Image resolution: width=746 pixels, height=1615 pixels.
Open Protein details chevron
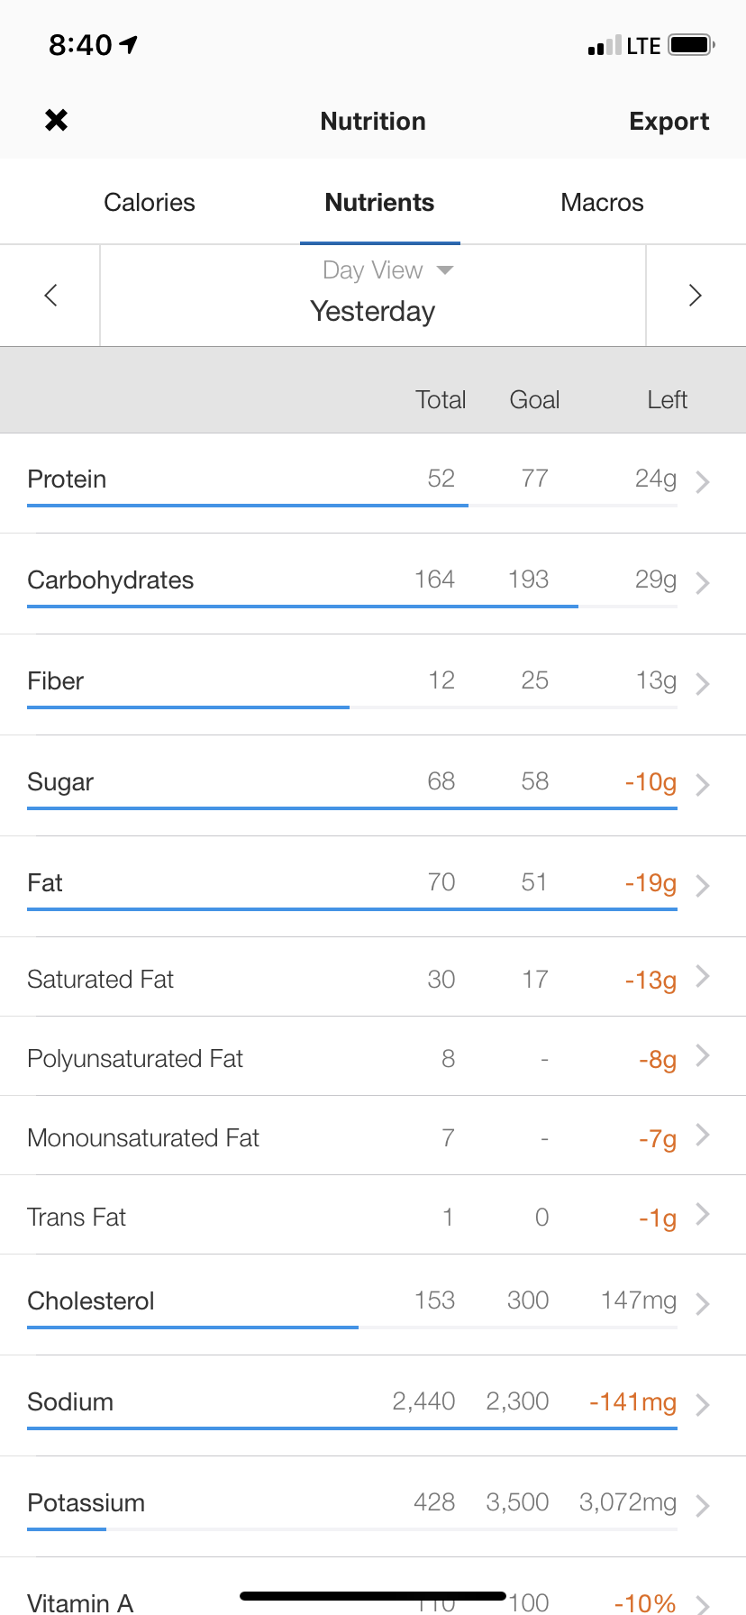click(703, 482)
